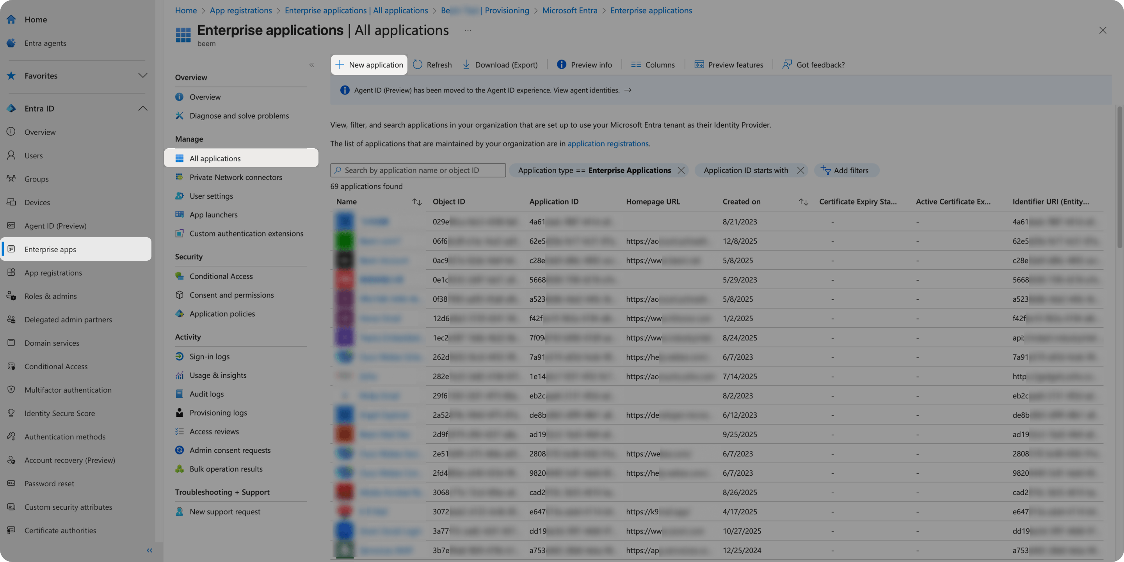Viewport: 1124px width, 562px height.
Task: Open the Users page icon
Action: pyautogui.click(x=11, y=155)
